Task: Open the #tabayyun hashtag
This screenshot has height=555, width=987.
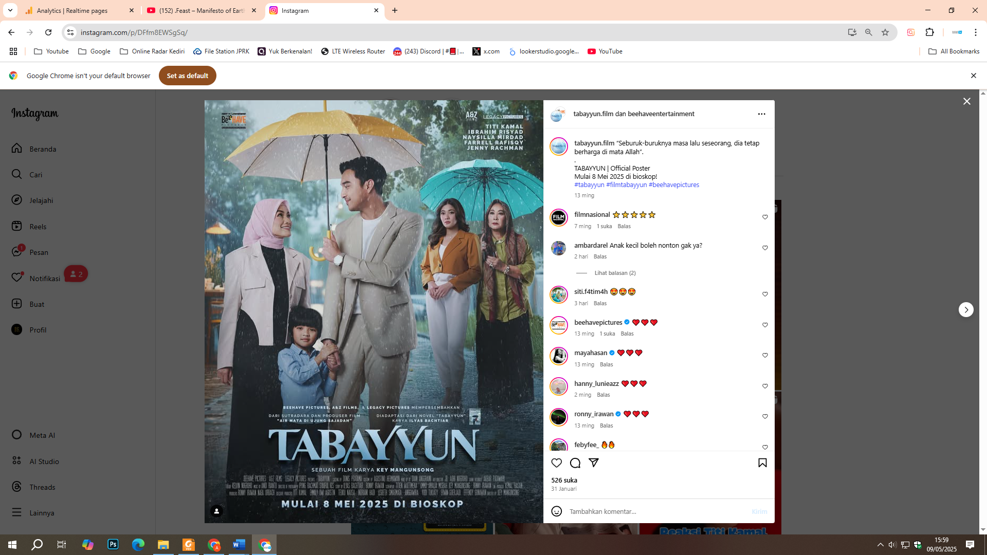Action: pyautogui.click(x=589, y=185)
